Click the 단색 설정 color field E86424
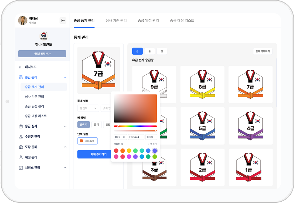Viewport: 294px width, 203px height. (x=88, y=141)
